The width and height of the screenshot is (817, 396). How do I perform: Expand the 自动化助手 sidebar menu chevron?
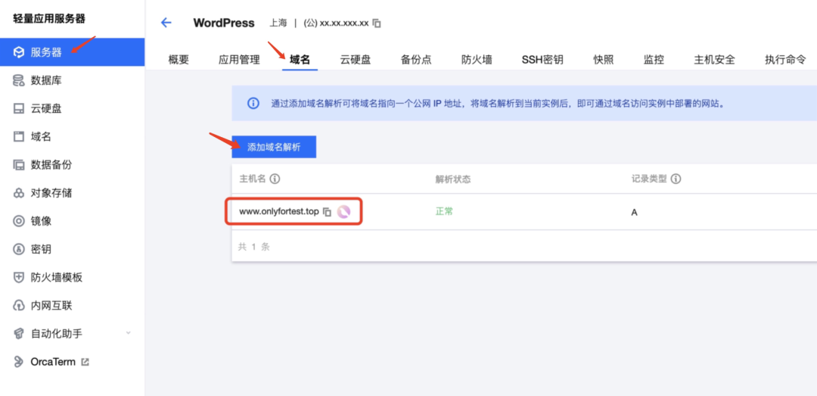(x=128, y=333)
